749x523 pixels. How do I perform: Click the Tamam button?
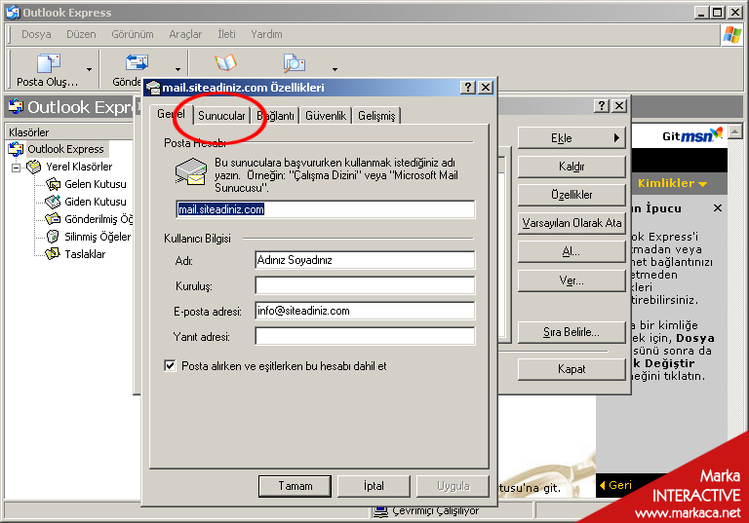(296, 486)
